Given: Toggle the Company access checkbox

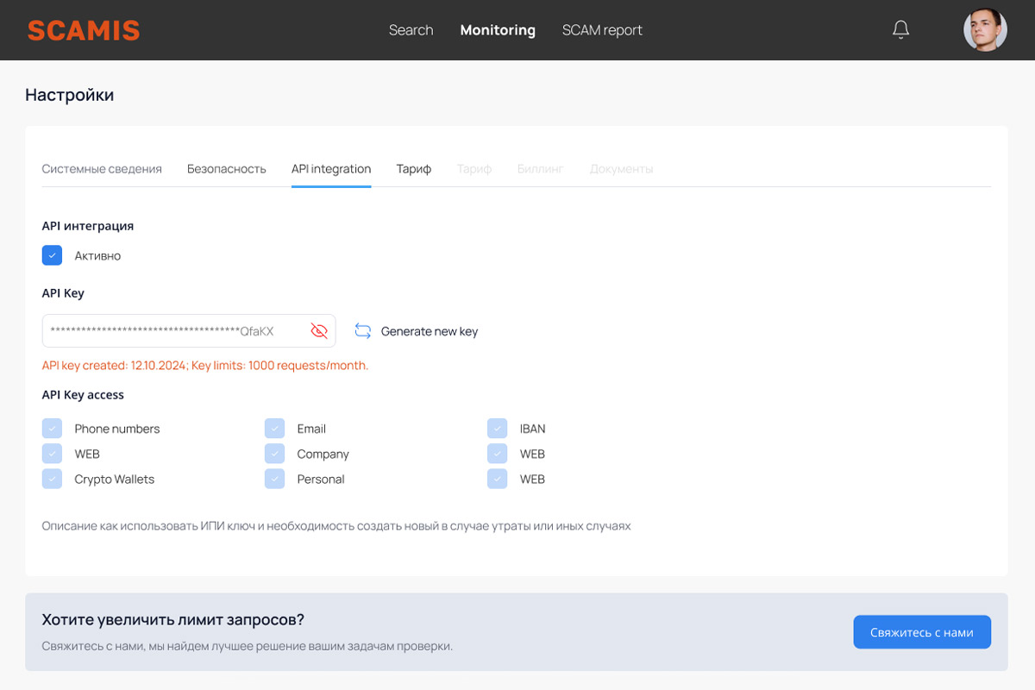Looking at the screenshot, I should [x=274, y=454].
